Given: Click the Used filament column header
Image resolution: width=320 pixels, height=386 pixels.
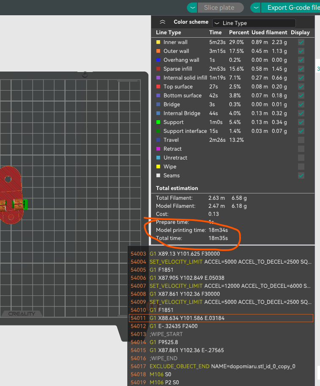Looking at the screenshot, I should coord(269,33).
